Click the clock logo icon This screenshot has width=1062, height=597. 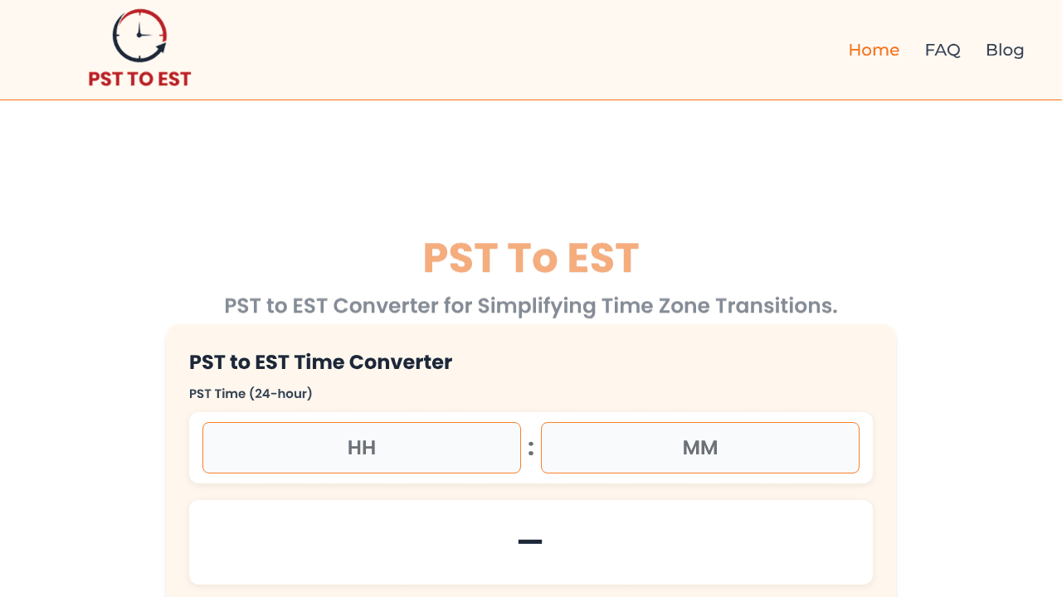[139, 36]
